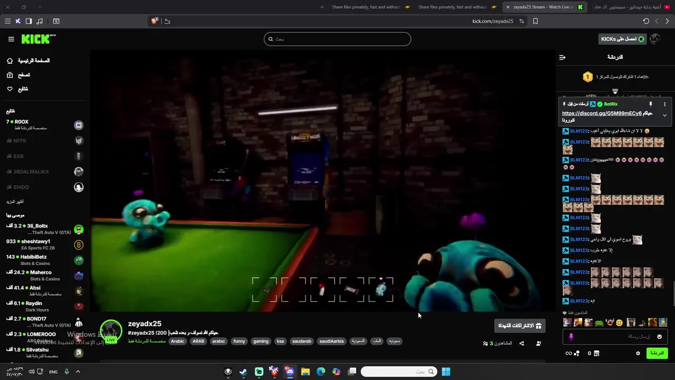Click the kick.com/zeyadx25 address bar
The width and height of the screenshot is (675, 380).
(x=493, y=21)
